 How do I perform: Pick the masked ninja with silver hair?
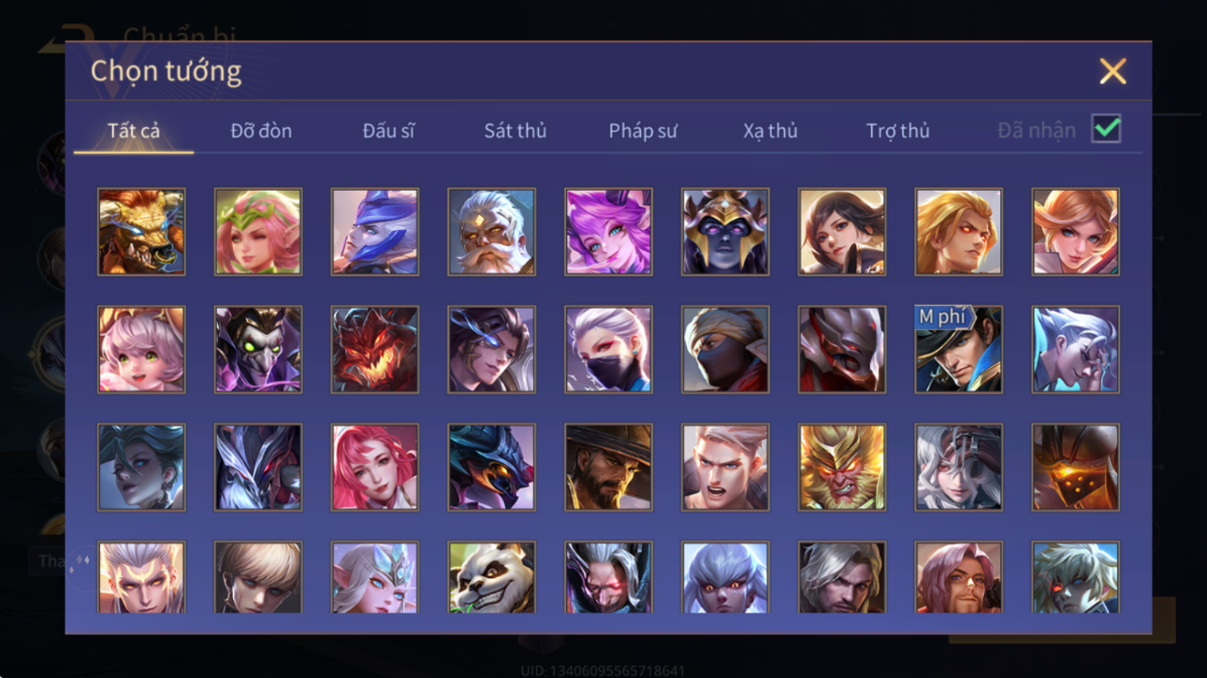click(608, 349)
